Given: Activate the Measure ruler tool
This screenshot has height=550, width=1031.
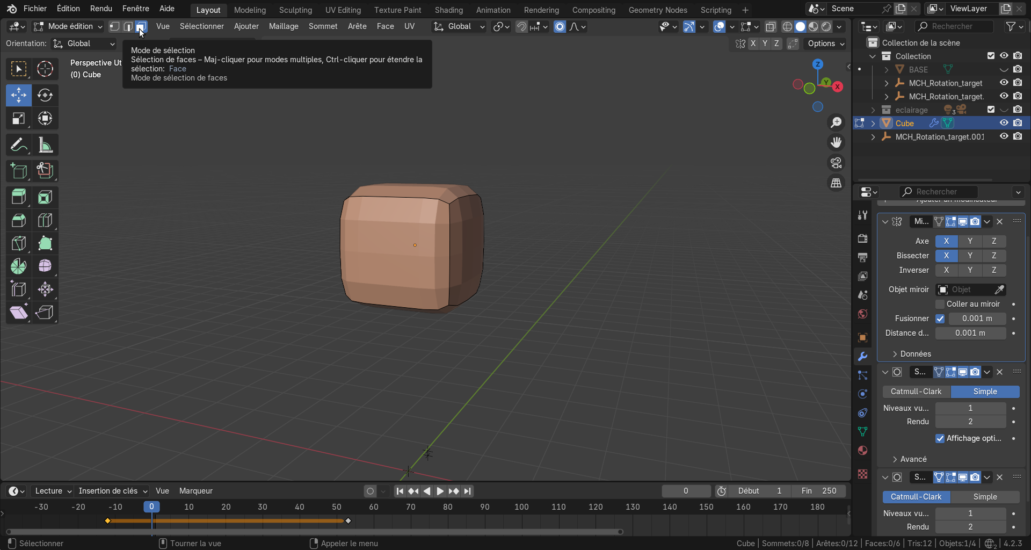Looking at the screenshot, I should (45, 145).
